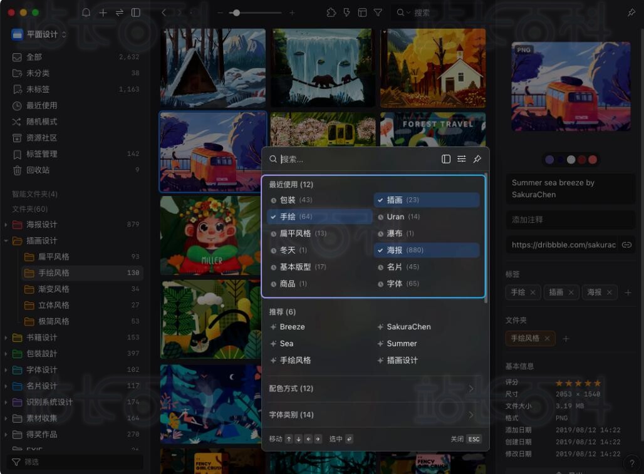
Task: Open the 渐变风格 folder
Action: pos(53,289)
